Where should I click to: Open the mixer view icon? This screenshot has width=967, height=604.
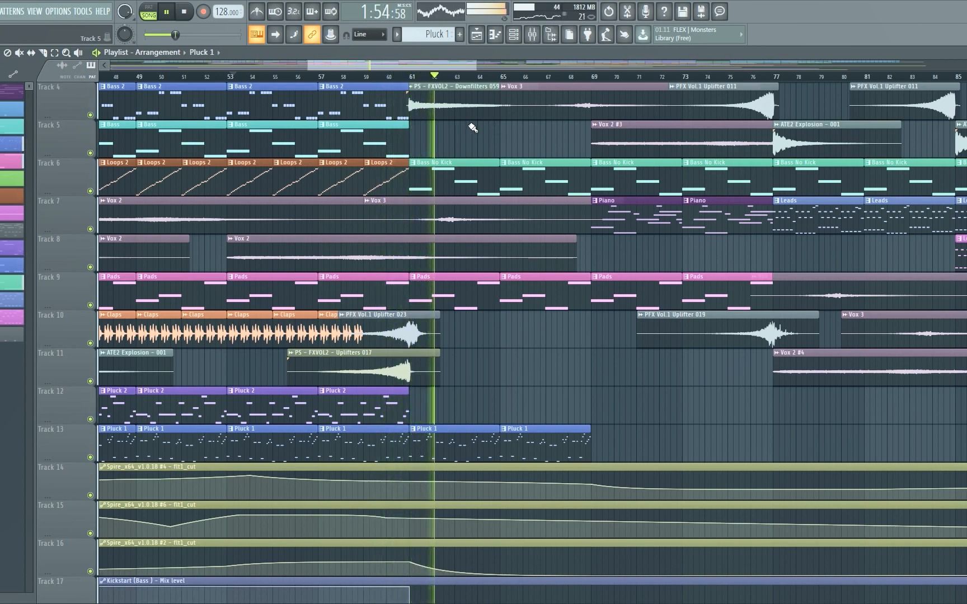[532, 35]
